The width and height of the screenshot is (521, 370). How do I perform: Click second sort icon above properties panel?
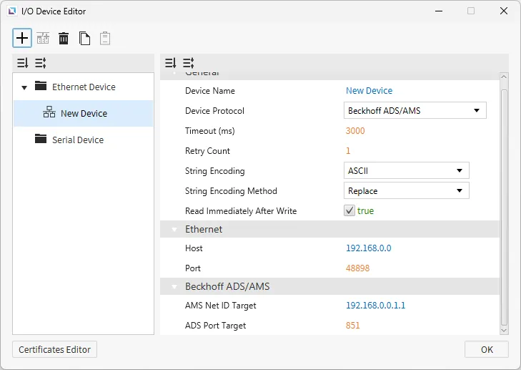189,63
